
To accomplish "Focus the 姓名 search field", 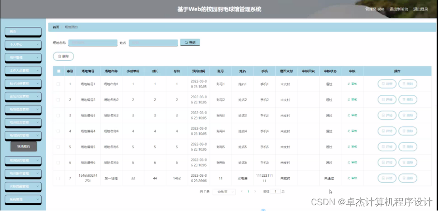I will (x=153, y=42).
